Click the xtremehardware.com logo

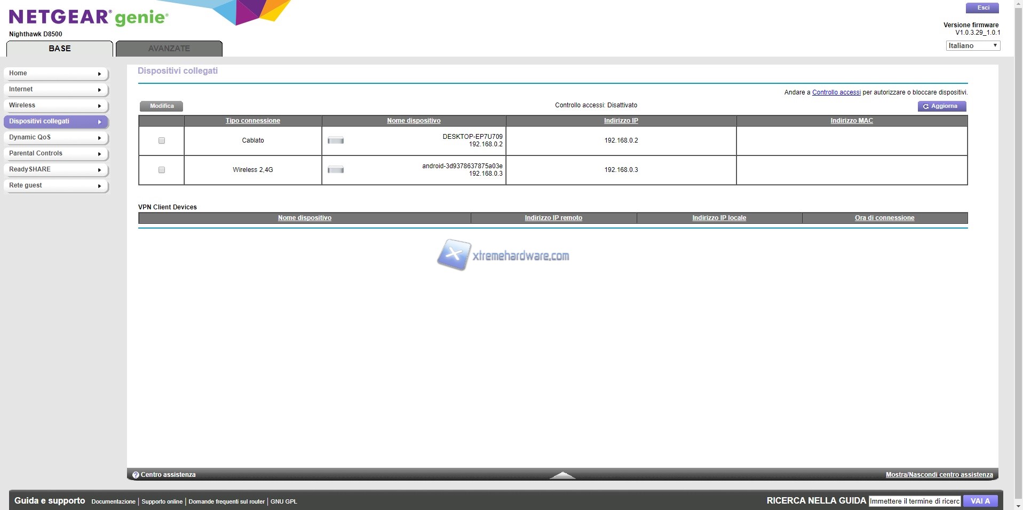[503, 255]
